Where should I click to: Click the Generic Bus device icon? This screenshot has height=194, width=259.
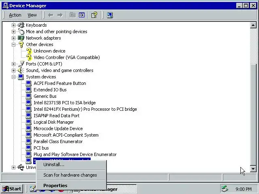(x=29, y=96)
